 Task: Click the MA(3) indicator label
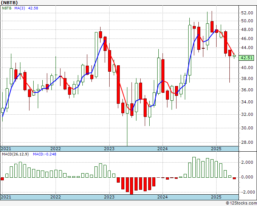tap(20, 8)
